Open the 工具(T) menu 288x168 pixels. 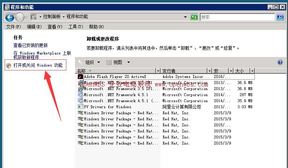pos(75,27)
